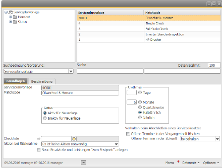223x168 pixels.
Task: Enable Neue Ersatzteile zum Festpreis anlegen checkbox
Action: [x=39, y=150]
